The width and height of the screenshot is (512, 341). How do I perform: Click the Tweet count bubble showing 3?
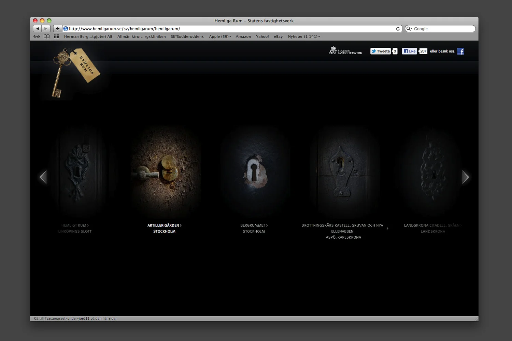coord(395,51)
